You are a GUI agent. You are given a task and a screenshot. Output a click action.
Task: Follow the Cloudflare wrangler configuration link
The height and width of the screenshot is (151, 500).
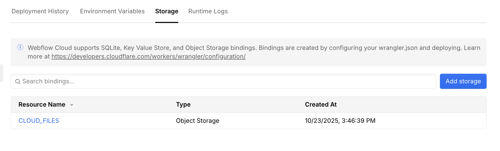pos(148,56)
